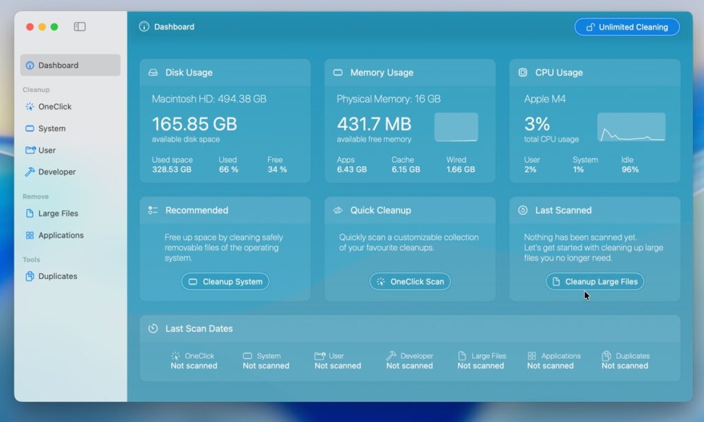Click the Cleanup System button
The image size is (704, 422).
(x=225, y=282)
